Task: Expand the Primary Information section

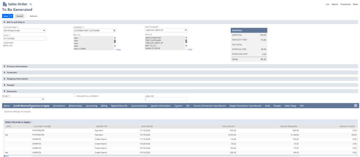Action: click(4, 66)
